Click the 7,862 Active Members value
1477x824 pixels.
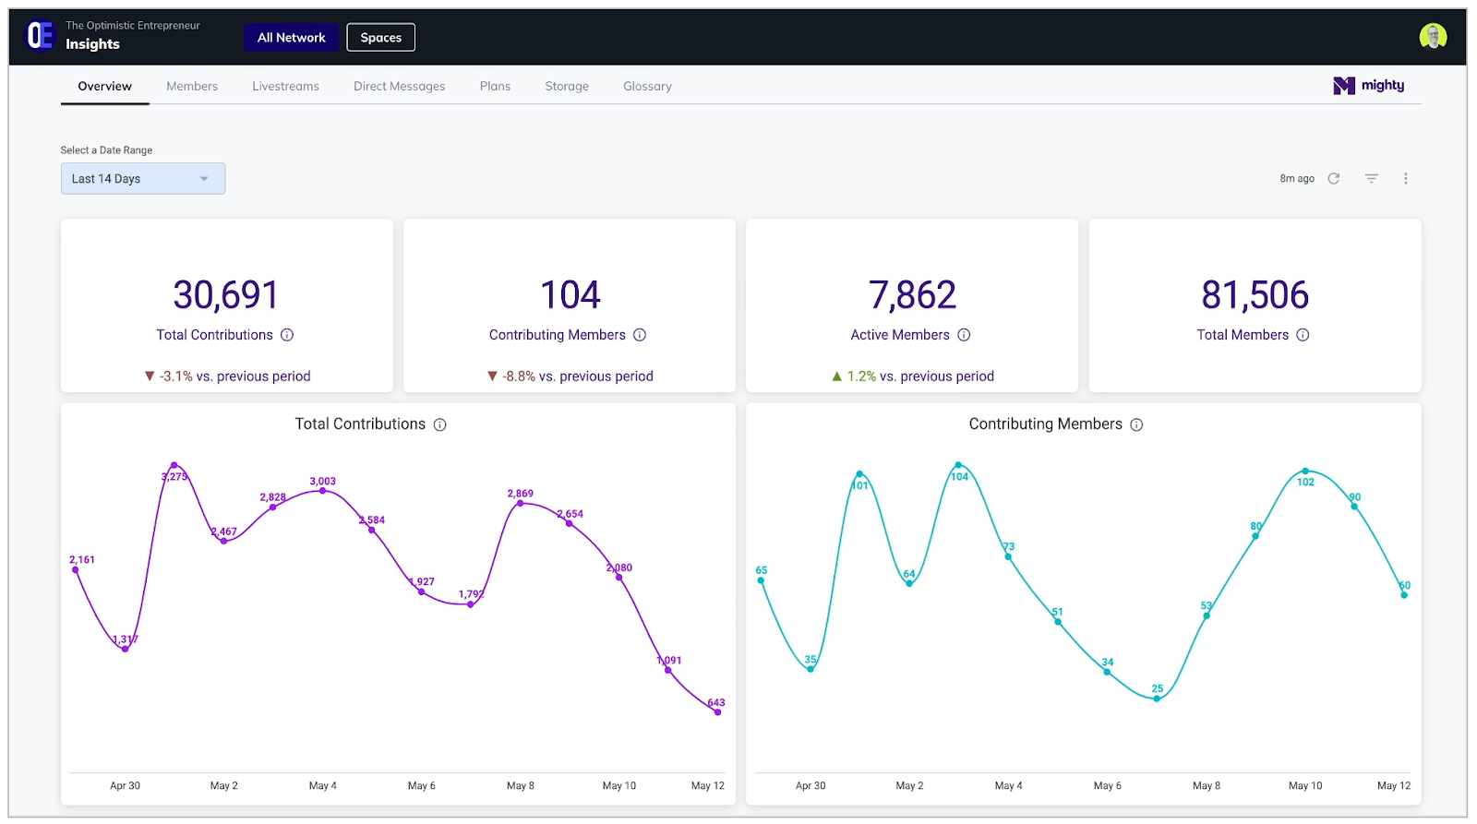point(912,295)
